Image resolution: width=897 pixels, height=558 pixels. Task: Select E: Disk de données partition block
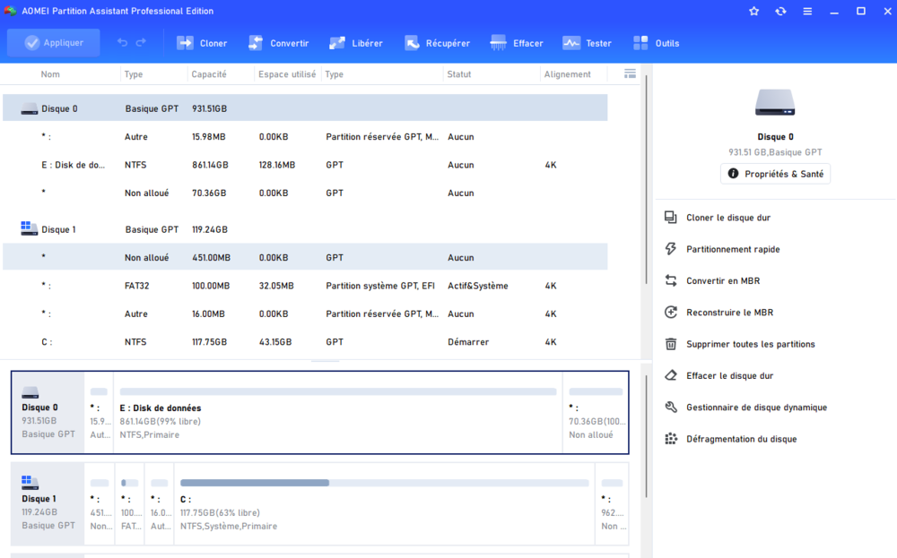[337, 413]
